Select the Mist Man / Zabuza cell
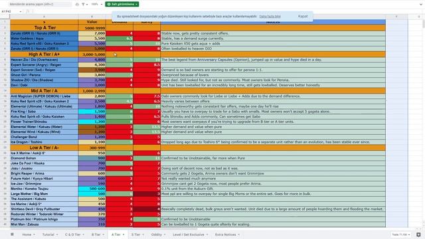Screen dimensions: 425x239 [44, 224]
